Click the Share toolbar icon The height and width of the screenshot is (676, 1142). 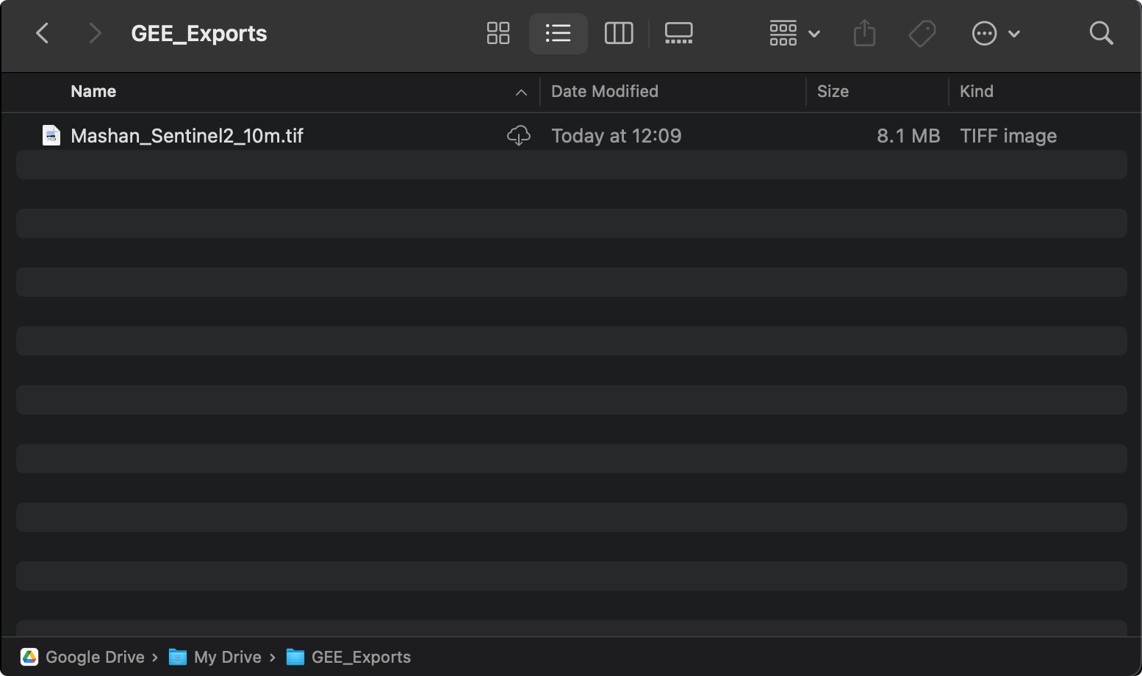point(865,33)
